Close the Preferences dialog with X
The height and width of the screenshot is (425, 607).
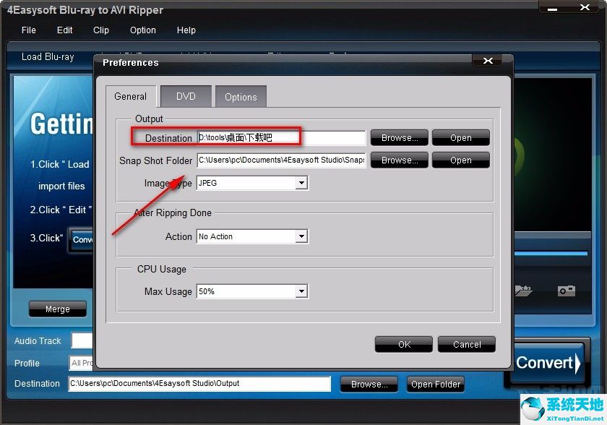488,61
